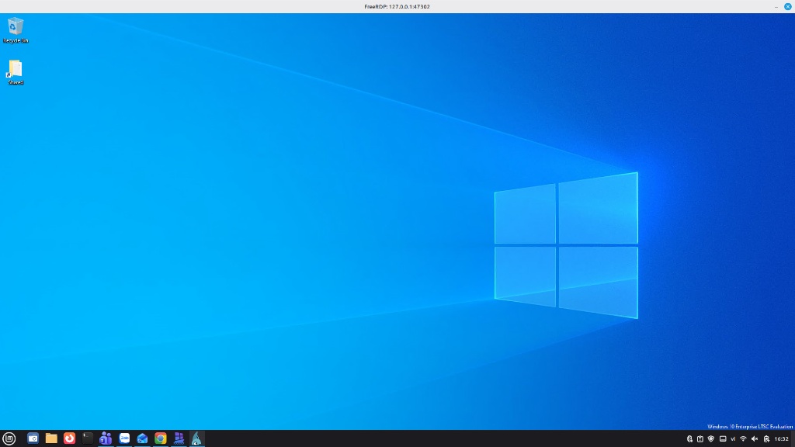Open the calendar via the 16:32 clock
This screenshot has height=447, width=795.
click(x=781, y=439)
